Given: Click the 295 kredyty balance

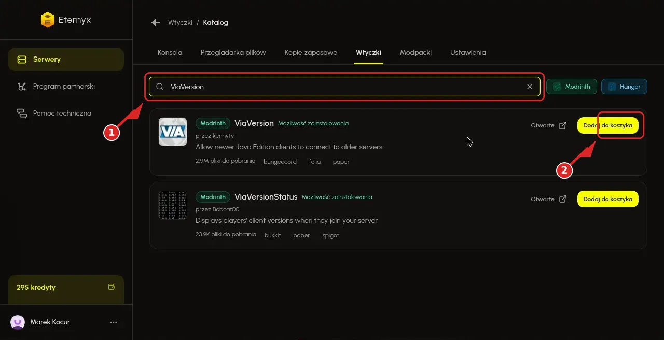Looking at the screenshot, I should (36, 287).
